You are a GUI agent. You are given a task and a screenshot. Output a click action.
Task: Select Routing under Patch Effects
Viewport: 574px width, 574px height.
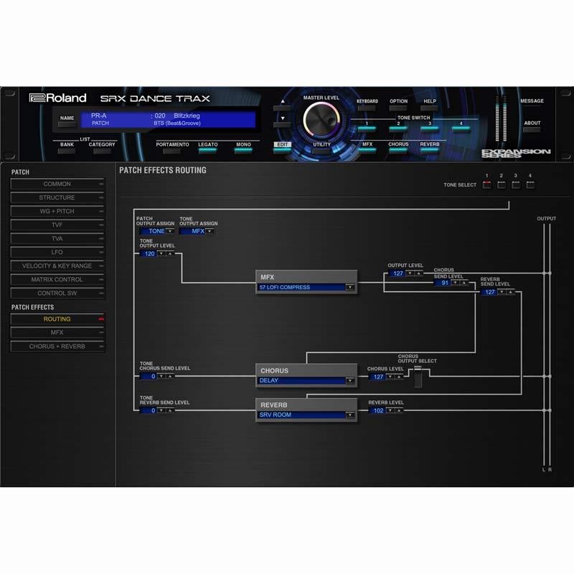tap(57, 319)
